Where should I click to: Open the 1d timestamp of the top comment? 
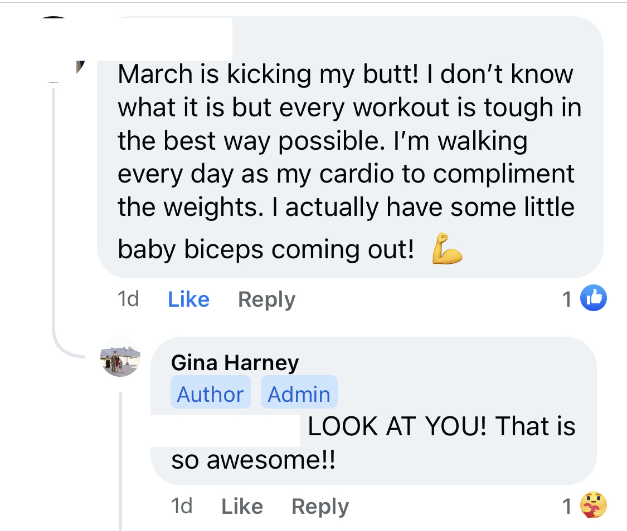[128, 299]
